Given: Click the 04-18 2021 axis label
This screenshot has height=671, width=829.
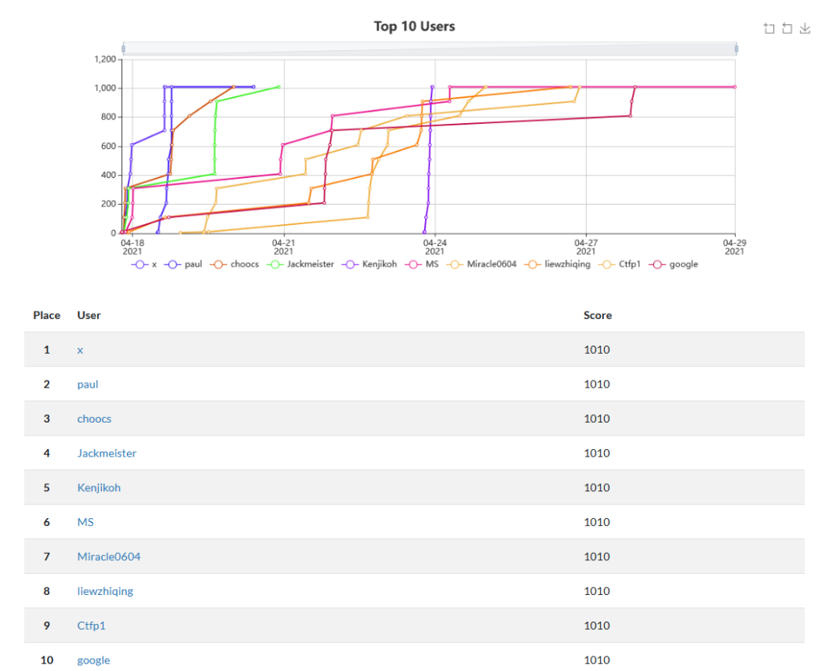Looking at the screenshot, I should click(132, 247).
